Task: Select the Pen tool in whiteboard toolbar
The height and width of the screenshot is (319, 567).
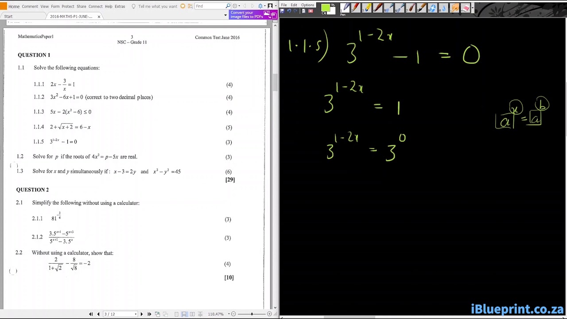Action: click(345, 8)
